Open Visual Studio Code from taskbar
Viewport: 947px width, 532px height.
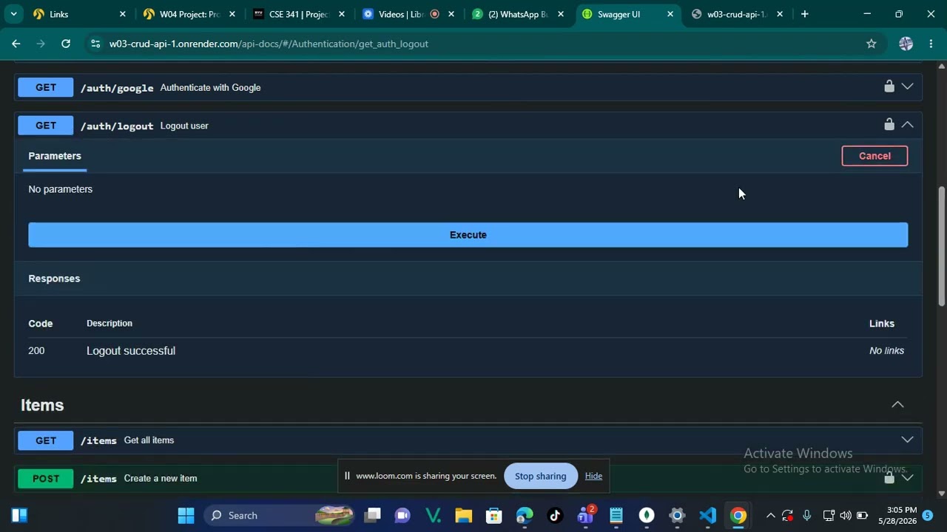click(707, 515)
